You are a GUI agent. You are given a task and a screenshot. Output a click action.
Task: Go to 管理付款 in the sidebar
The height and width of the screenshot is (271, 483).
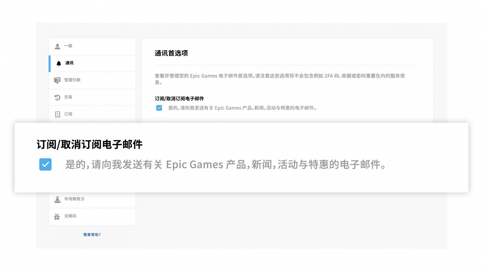click(x=72, y=80)
